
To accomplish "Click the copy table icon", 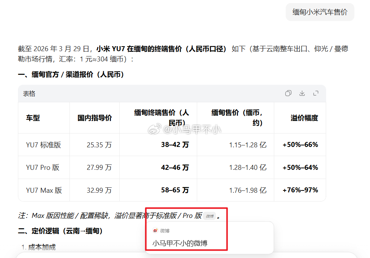I will click(x=288, y=93).
